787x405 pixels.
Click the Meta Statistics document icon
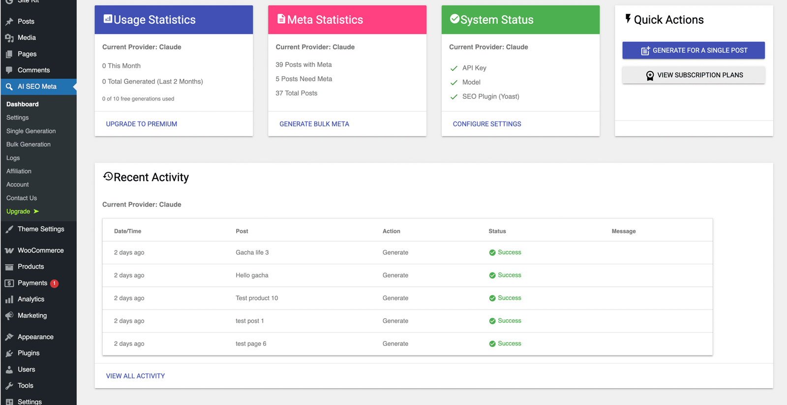281,19
